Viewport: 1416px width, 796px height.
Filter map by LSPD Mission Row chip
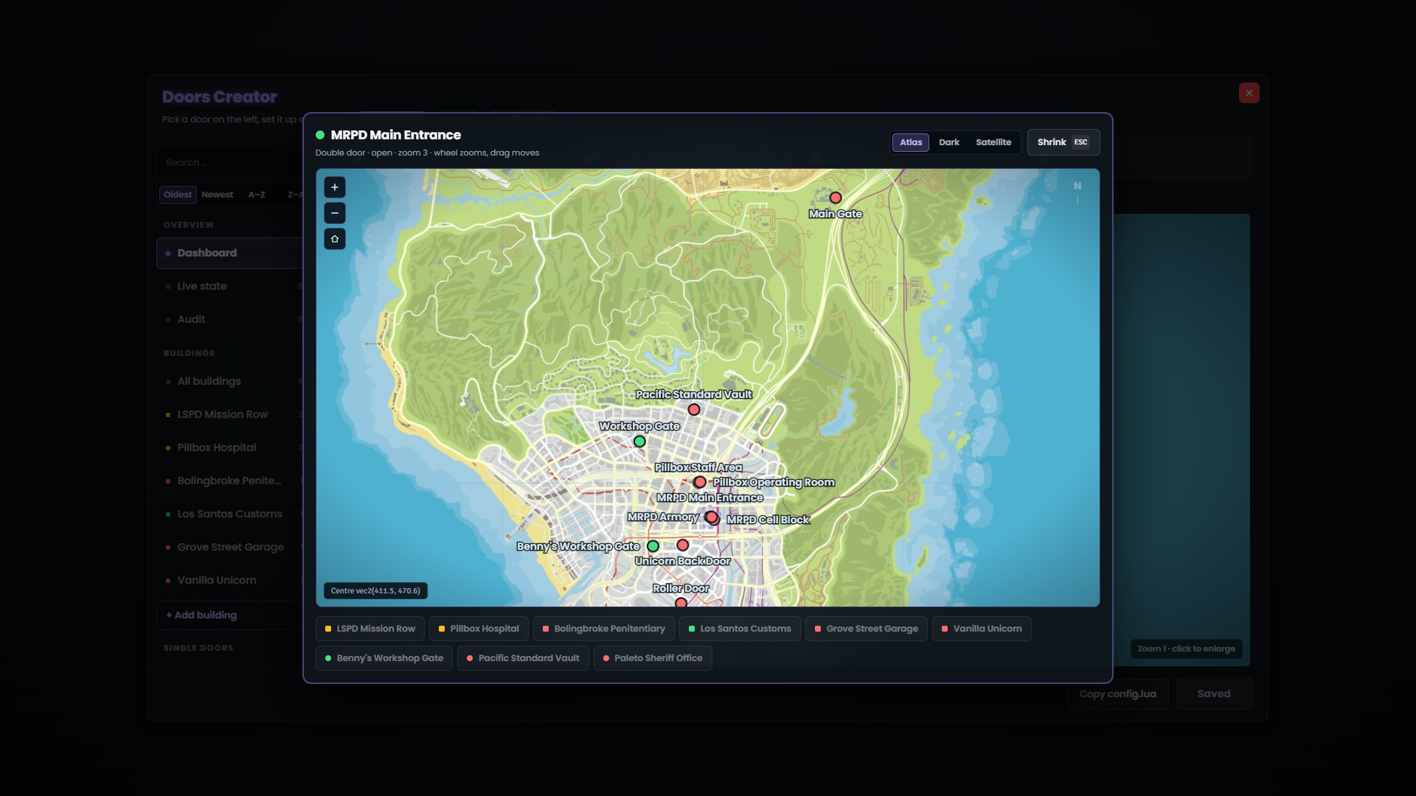tap(370, 629)
